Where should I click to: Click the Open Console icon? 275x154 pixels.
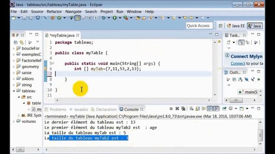coord(241,109)
